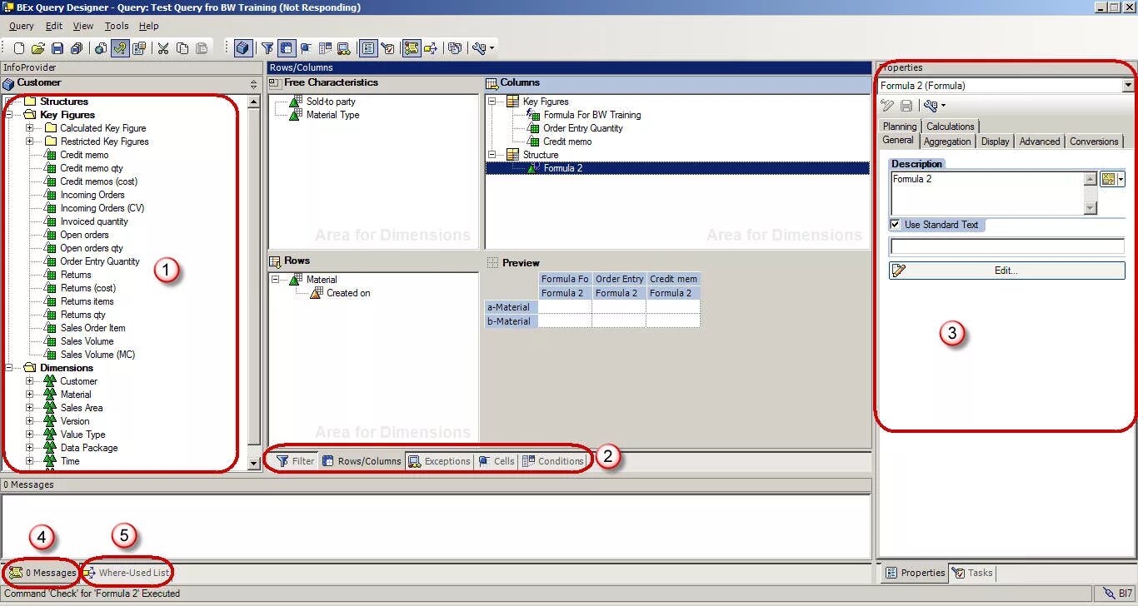Screen dimensions: 1138x606
Task: Switch to the Conditions tab
Action: (553, 460)
